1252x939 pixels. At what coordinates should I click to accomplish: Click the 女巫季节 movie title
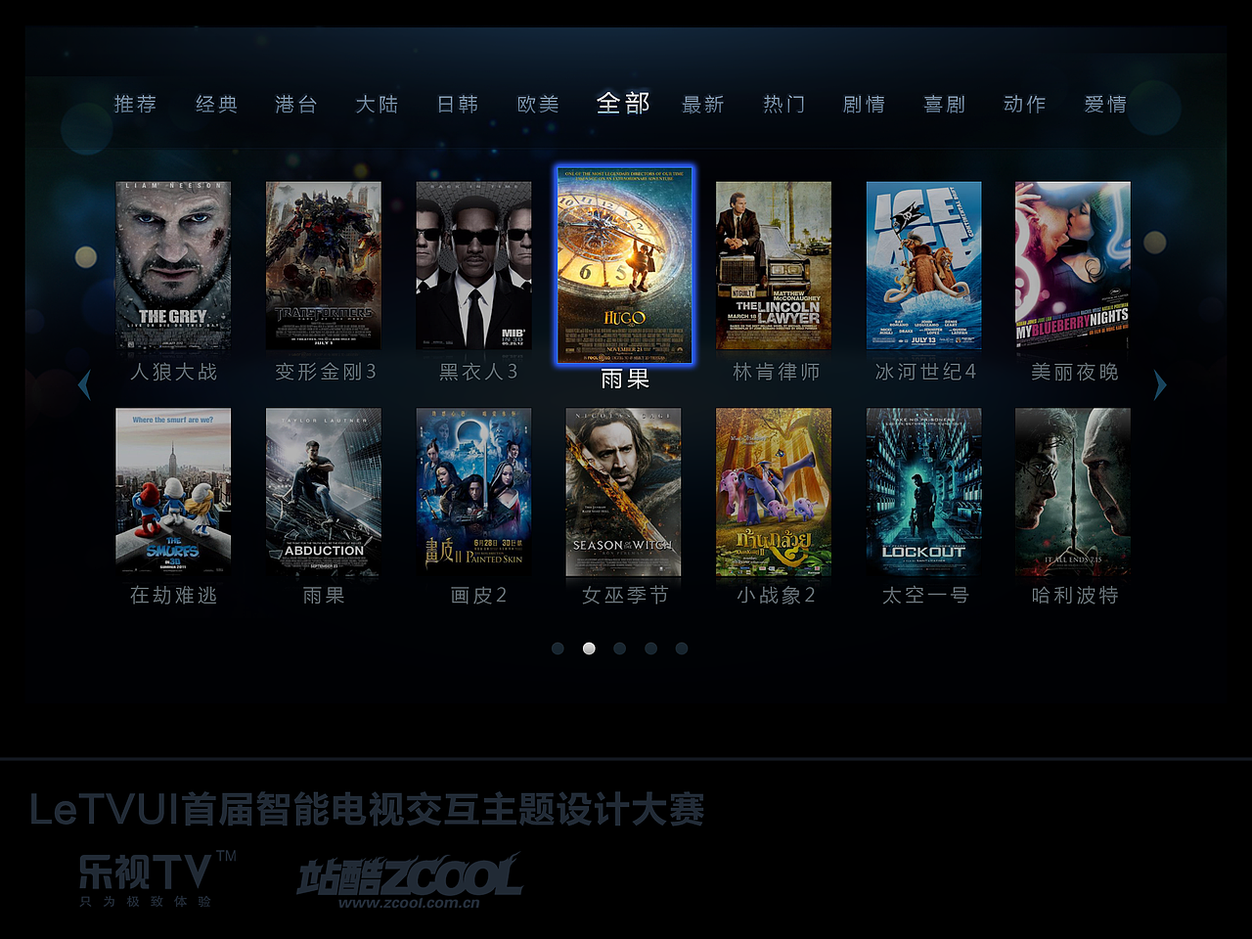(x=625, y=595)
